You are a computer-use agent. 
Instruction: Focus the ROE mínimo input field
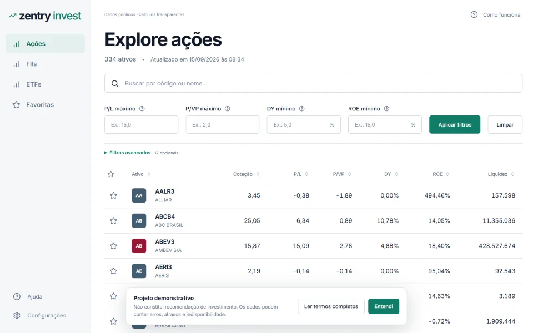click(385, 125)
